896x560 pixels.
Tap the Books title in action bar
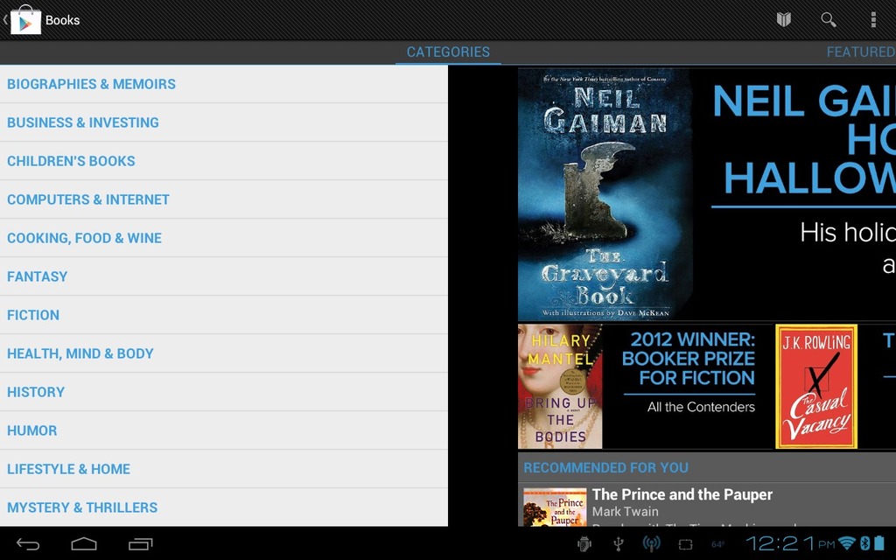tap(63, 20)
